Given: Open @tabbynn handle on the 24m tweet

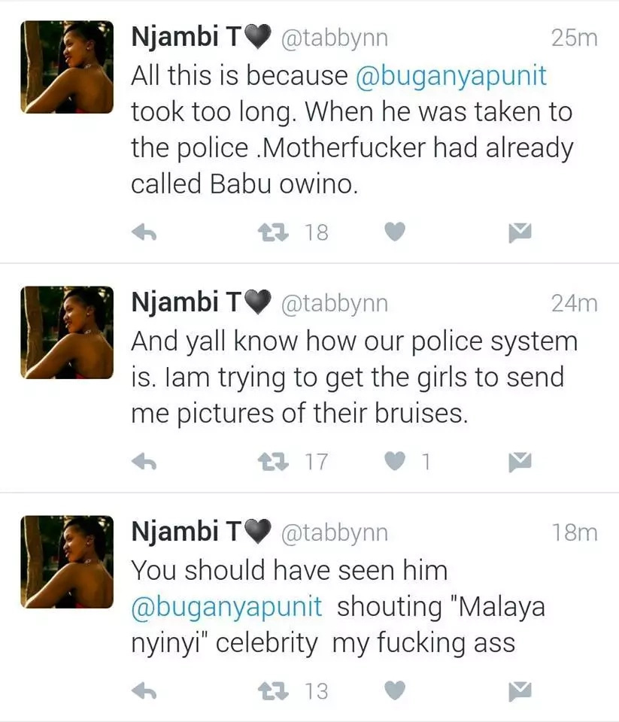Looking at the screenshot, I should tap(335, 303).
